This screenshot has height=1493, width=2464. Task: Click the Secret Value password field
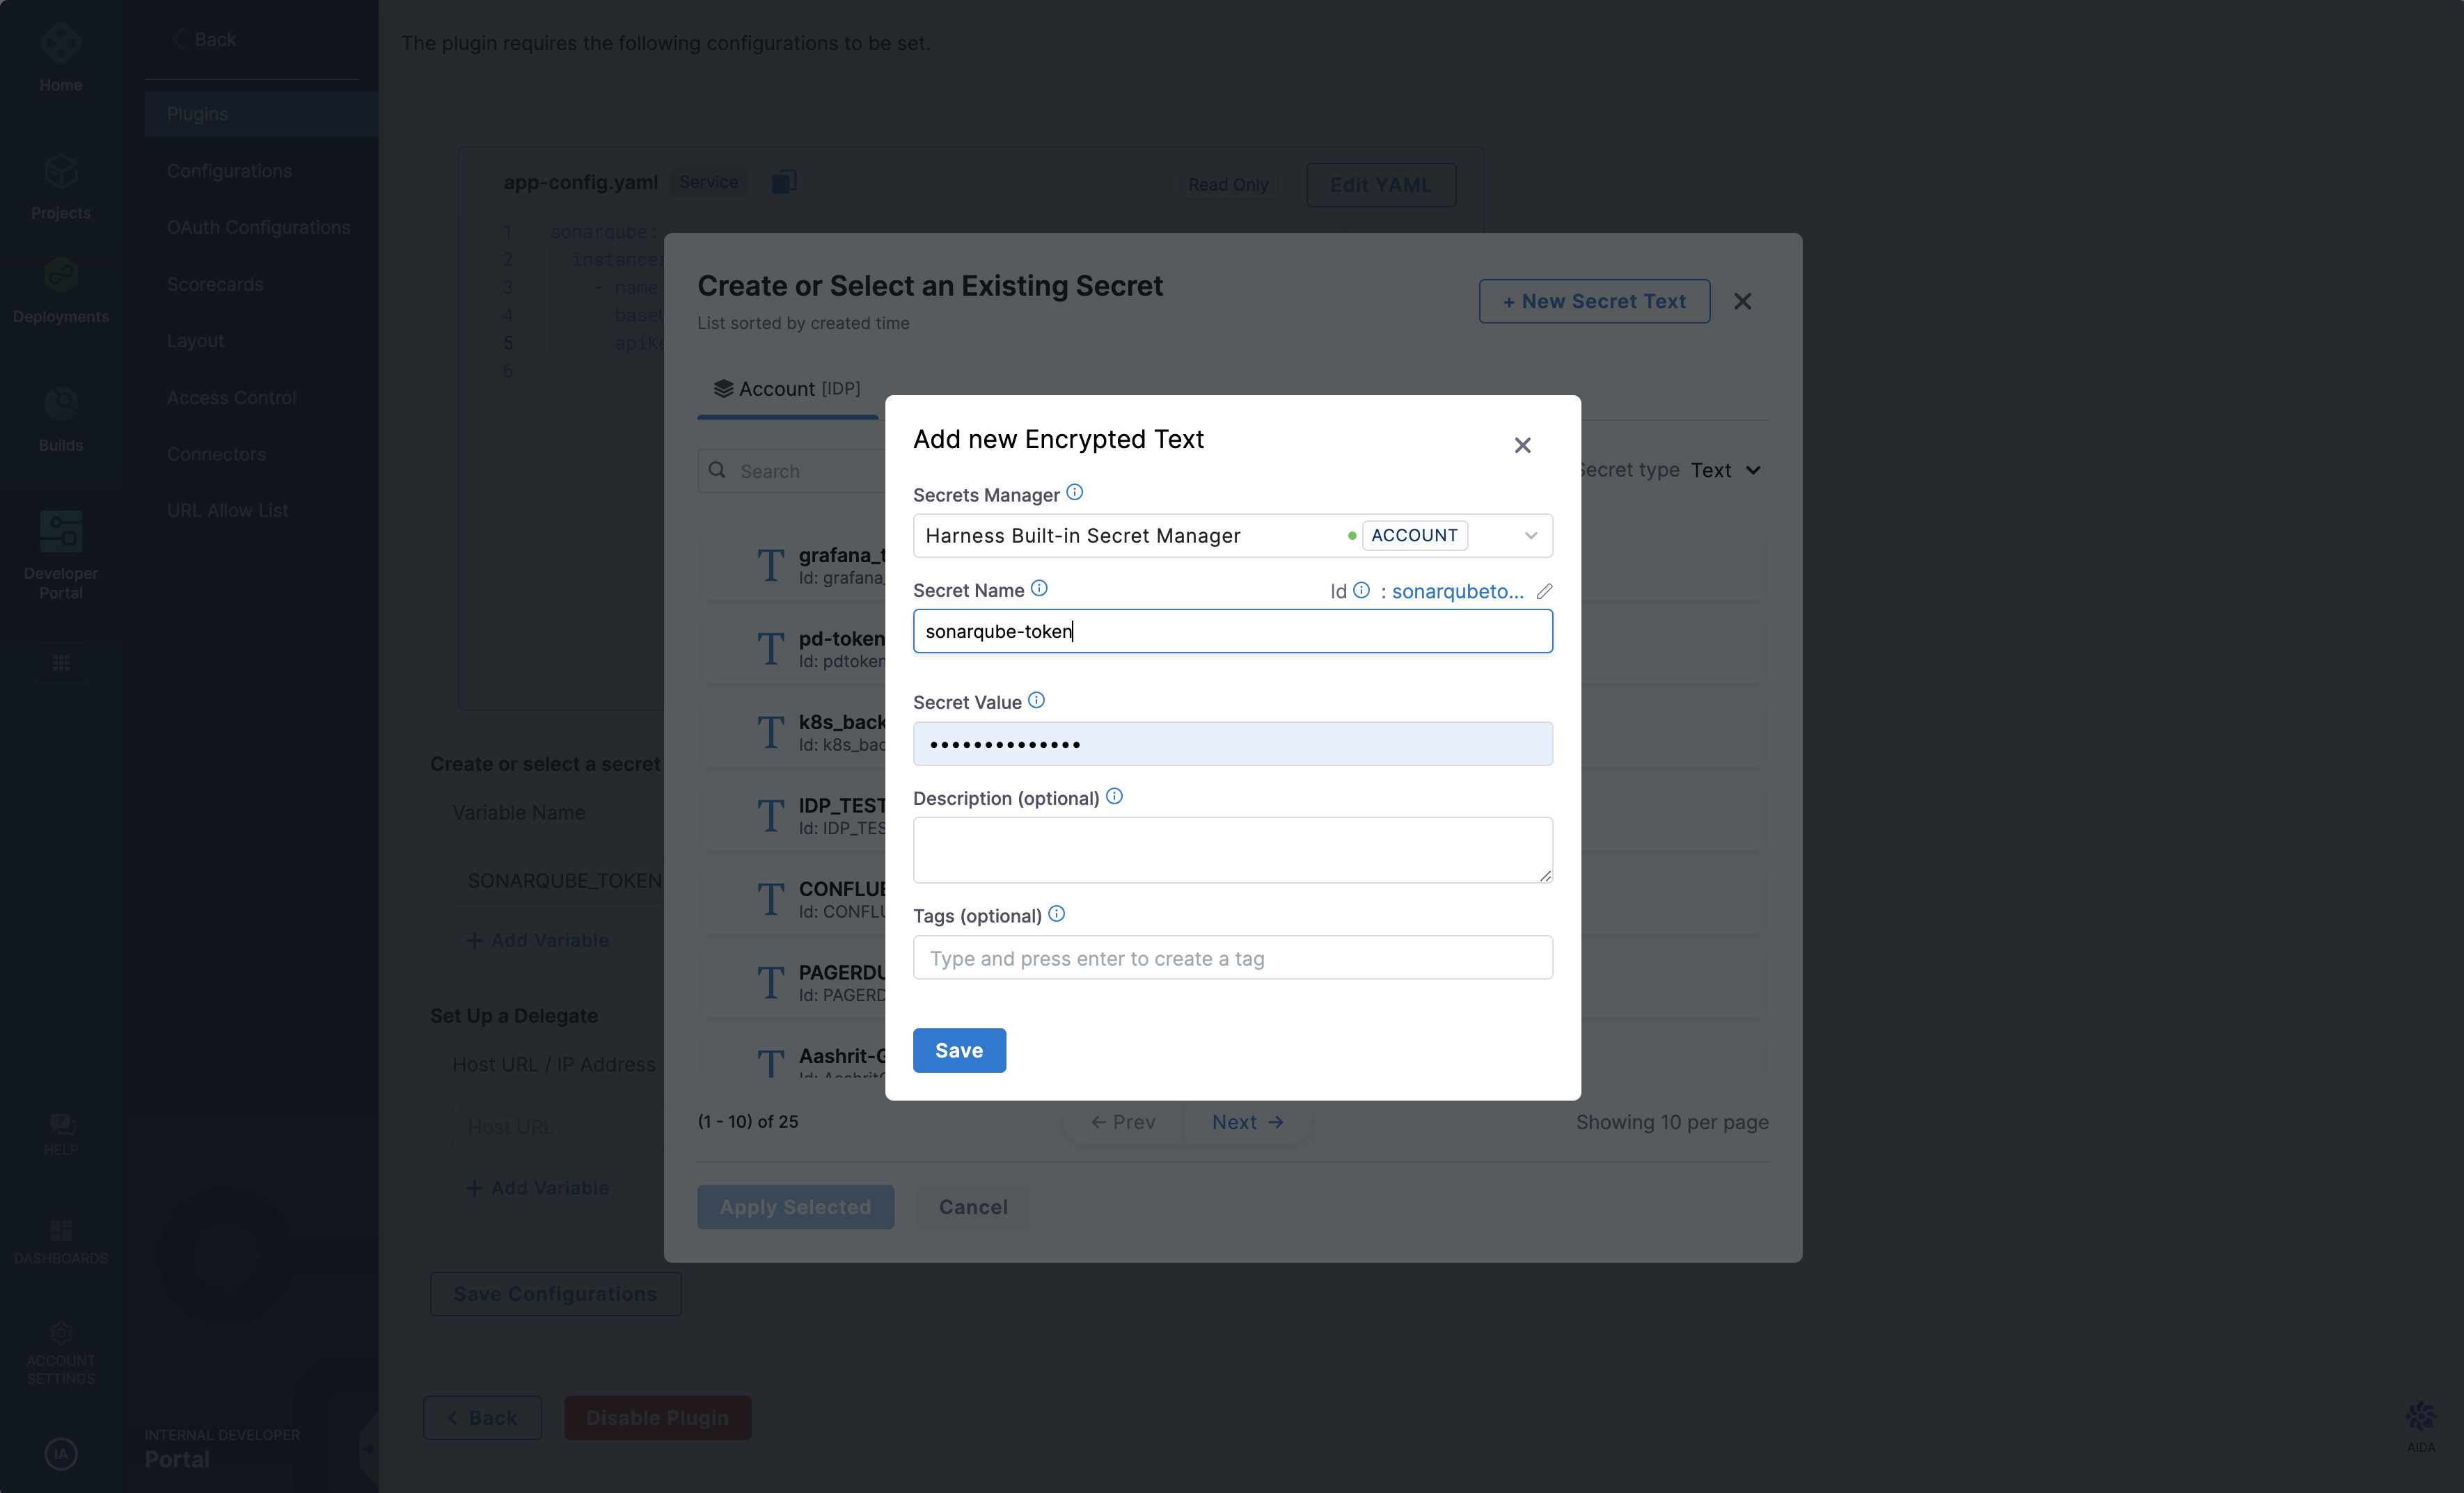[1232, 744]
